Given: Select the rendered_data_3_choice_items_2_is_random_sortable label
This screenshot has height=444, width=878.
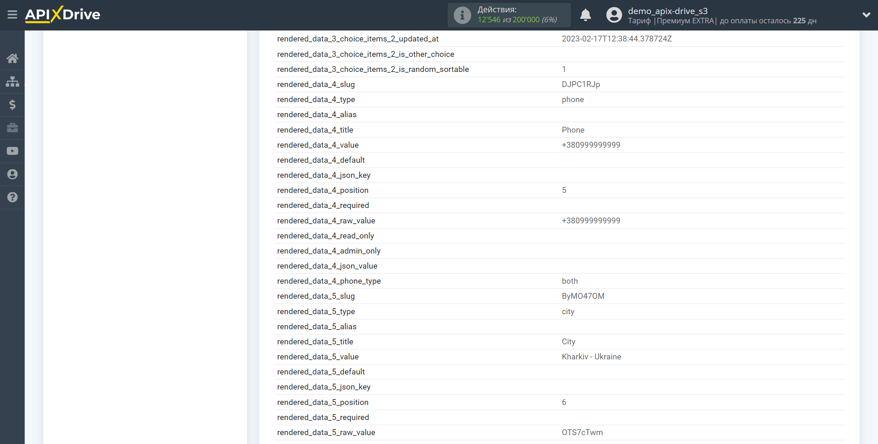Looking at the screenshot, I should [x=373, y=69].
